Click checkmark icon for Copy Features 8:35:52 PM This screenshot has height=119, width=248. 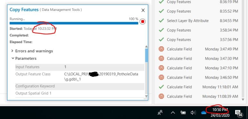pos(161,11)
